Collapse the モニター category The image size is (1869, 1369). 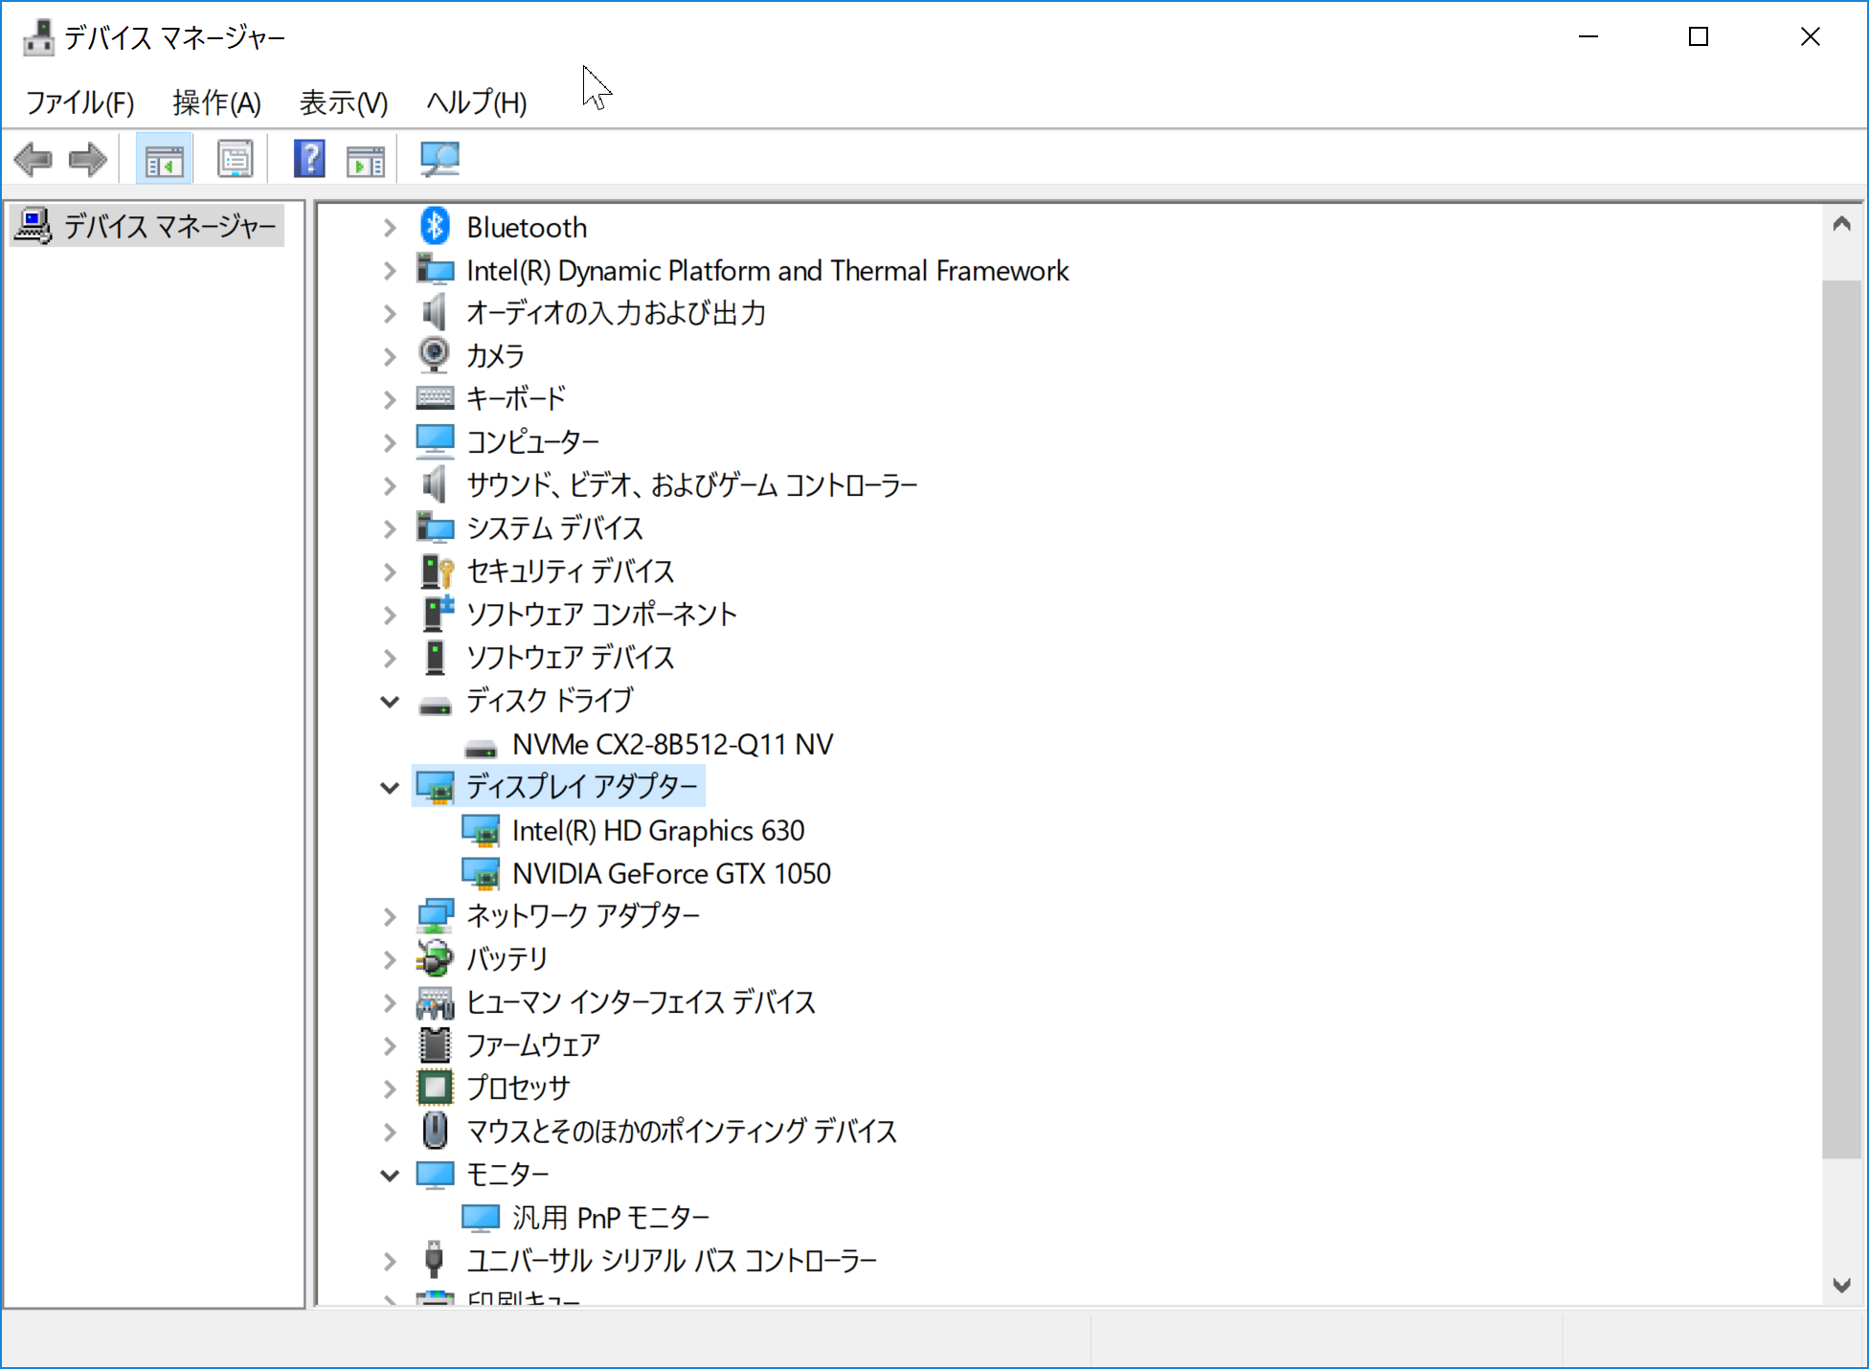tap(390, 1175)
